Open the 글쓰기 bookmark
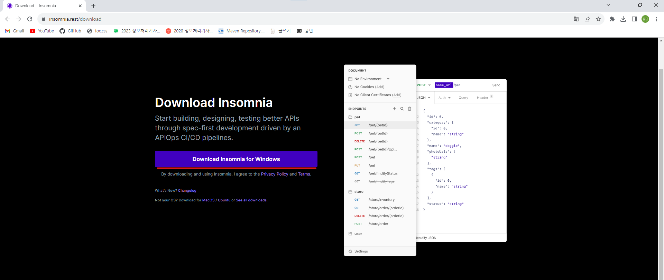This screenshot has height=280, width=664. pos(280,31)
